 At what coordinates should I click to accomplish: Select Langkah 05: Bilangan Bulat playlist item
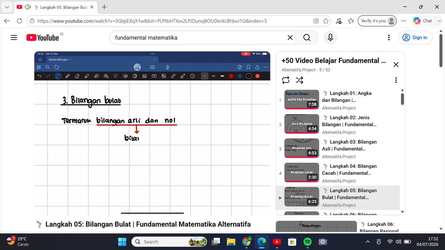[338, 197]
